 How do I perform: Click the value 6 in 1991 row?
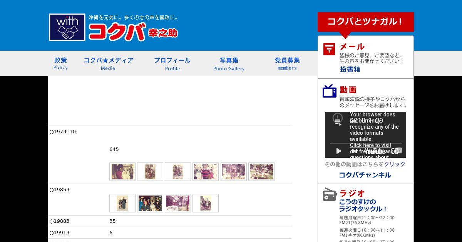pyautogui.click(x=111, y=233)
